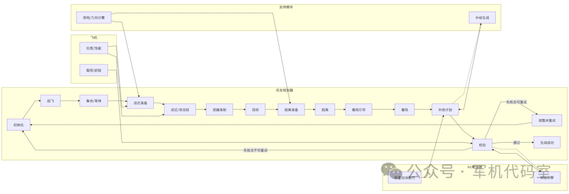Click the 支持模块 group title
This screenshot has height=194, width=569.
[286, 7]
